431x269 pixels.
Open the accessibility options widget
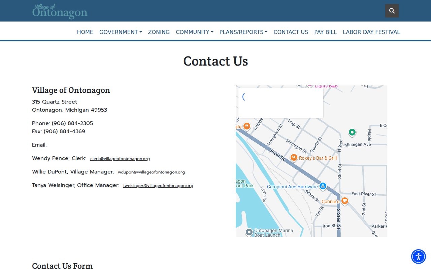(419, 257)
